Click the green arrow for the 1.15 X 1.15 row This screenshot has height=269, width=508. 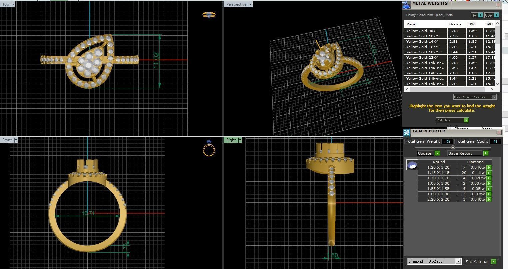pos(489,173)
